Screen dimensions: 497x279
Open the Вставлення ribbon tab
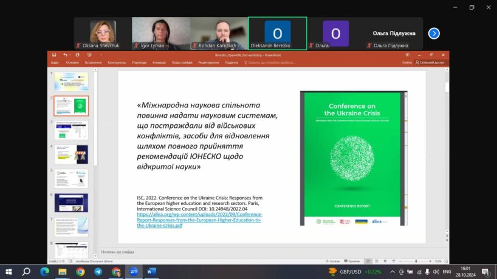point(94,62)
